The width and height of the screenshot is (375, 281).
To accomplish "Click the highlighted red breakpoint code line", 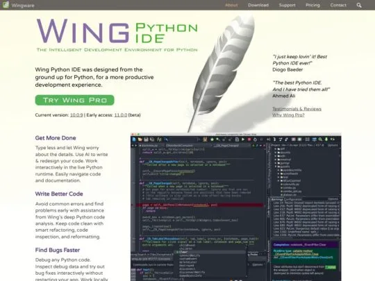I will (x=199, y=205).
